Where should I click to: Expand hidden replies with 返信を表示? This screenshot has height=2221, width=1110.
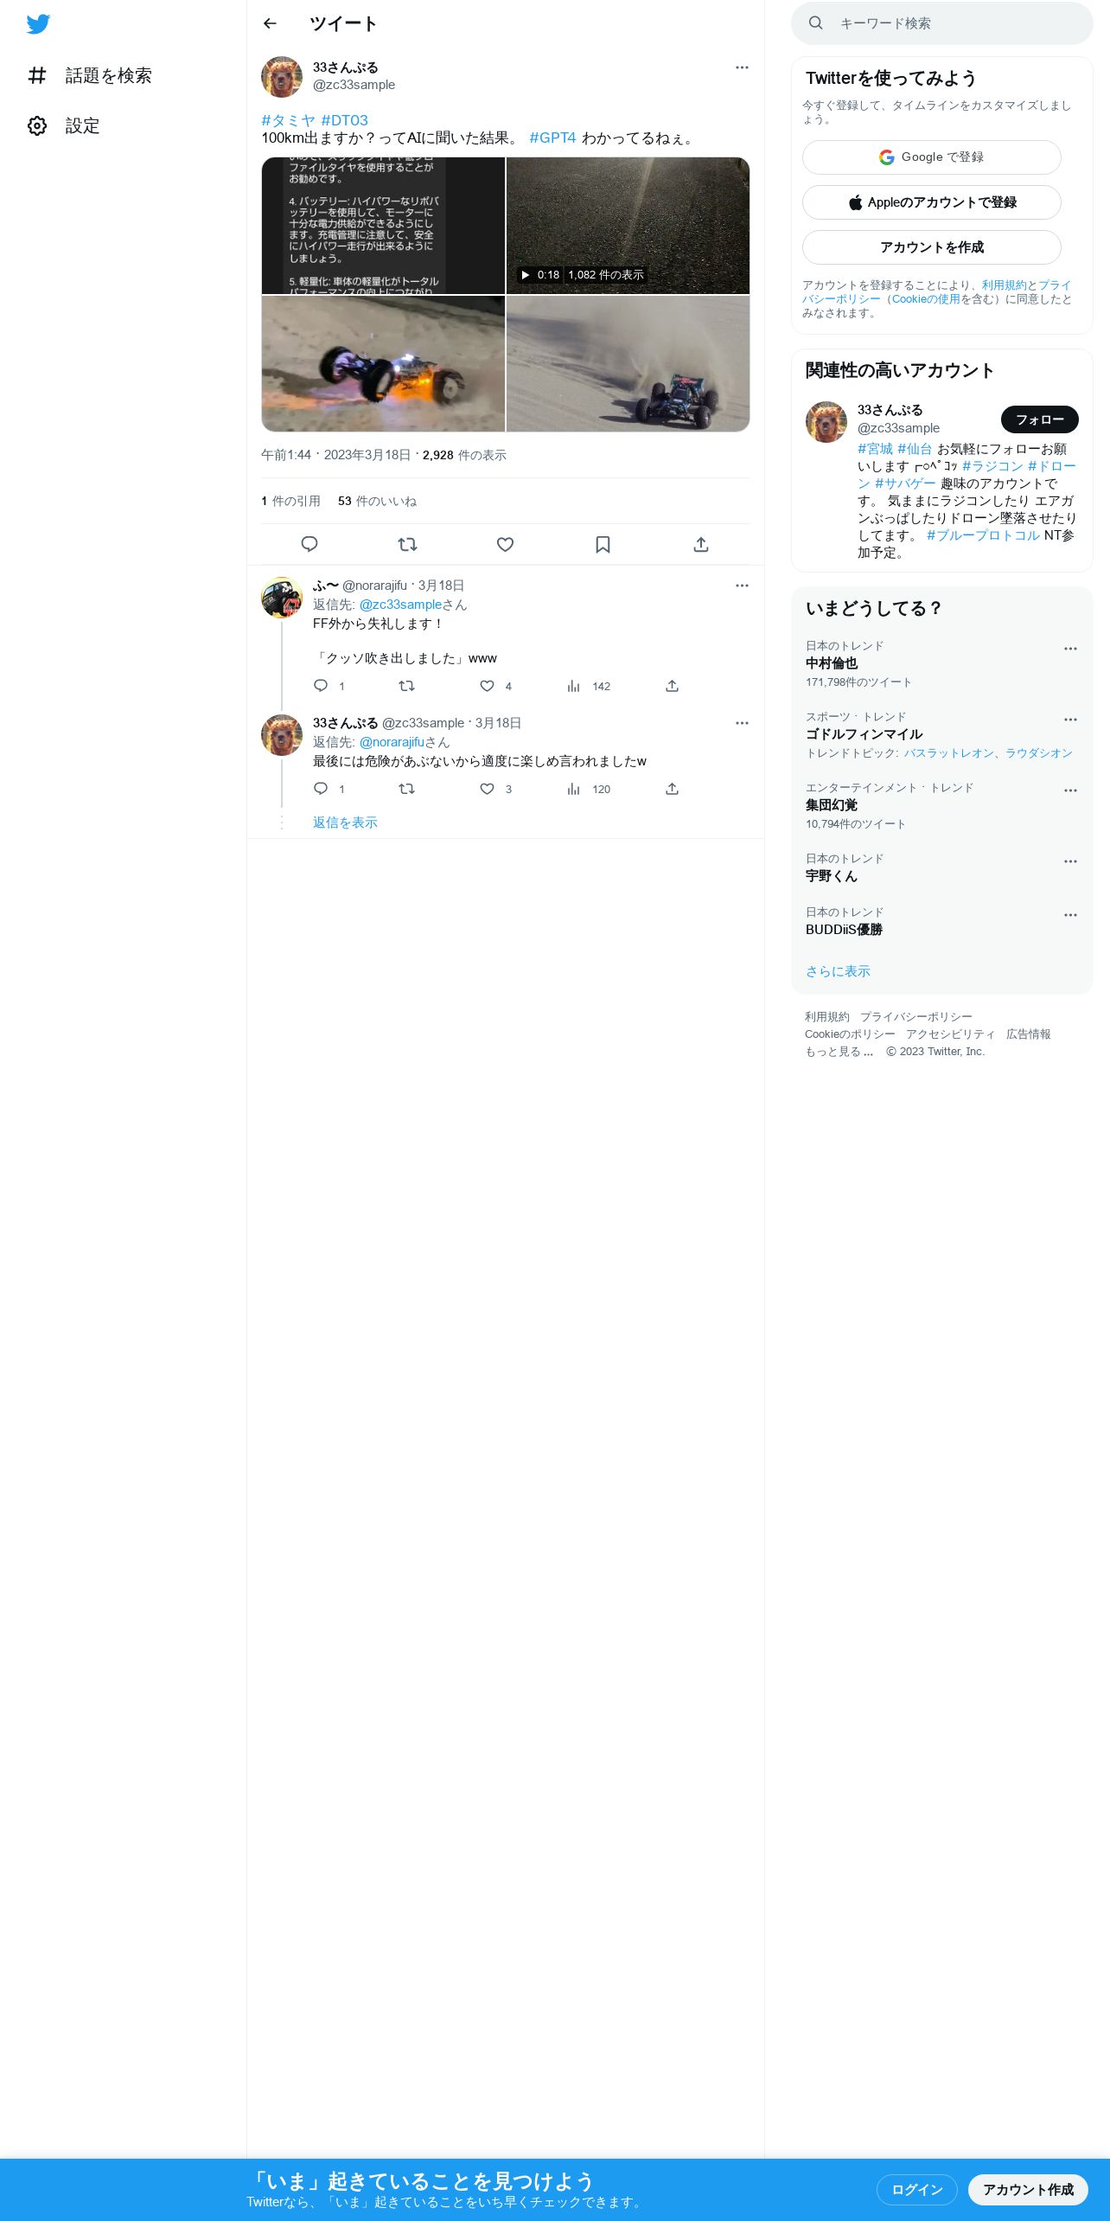pos(345,822)
